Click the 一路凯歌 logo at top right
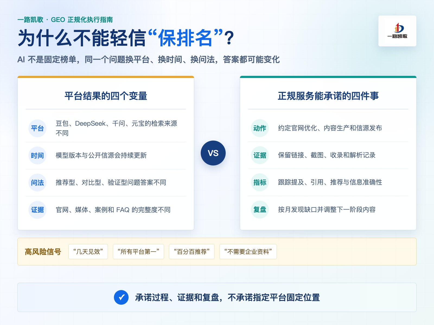 (397, 31)
